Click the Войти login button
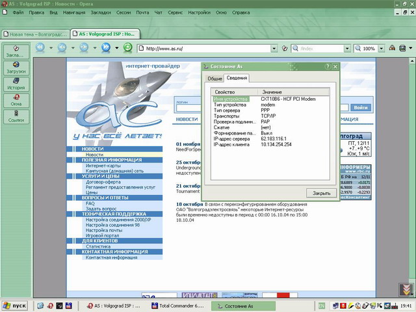416x312 pixels. click(361, 107)
